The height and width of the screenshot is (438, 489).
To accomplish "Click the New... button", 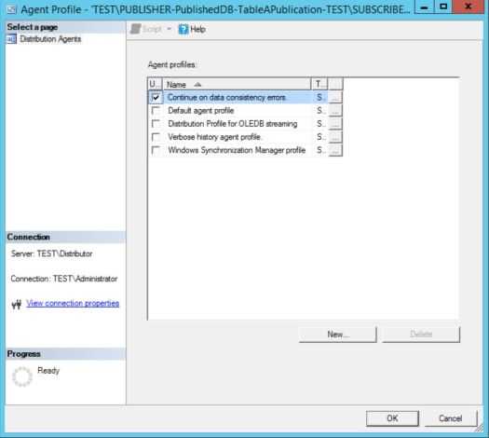I will click(x=338, y=335).
